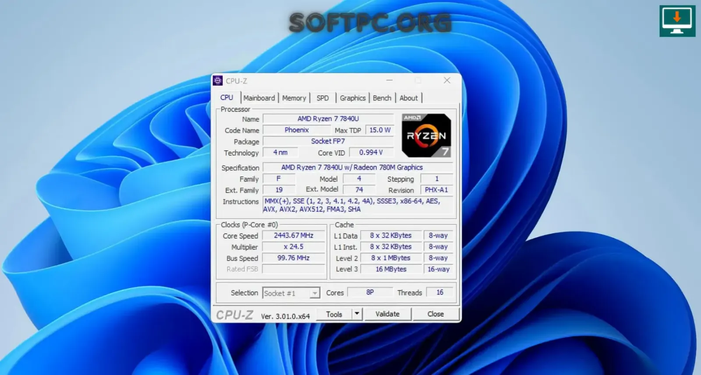Click the download monitor icon on desktop
This screenshot has height=375, width=701.
click(x=677, y=21)
